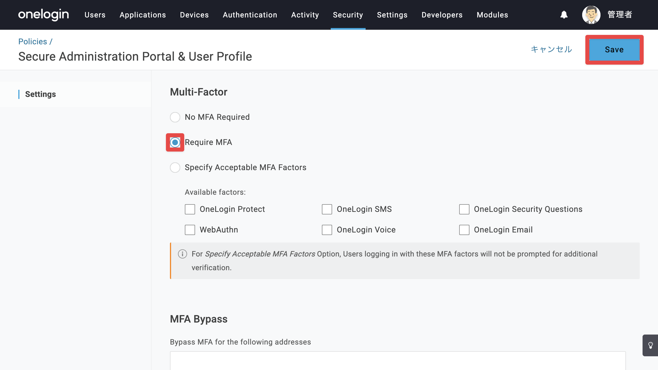
Task: Open the Activity menu
Action: tap(305, 15)
